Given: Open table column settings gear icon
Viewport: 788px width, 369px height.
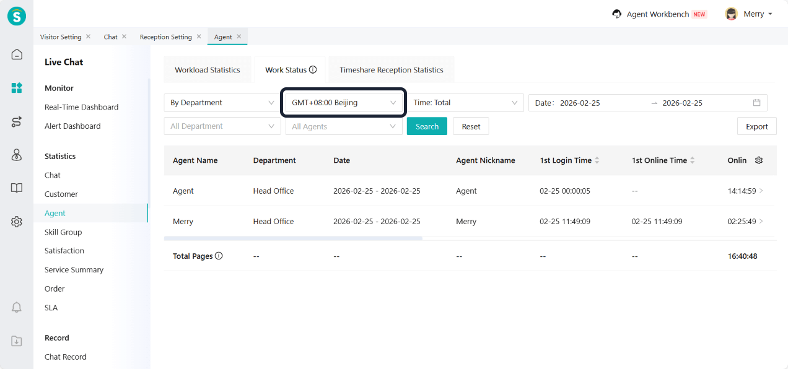Looking at the screenshot, I should click(x=759, y=160).
